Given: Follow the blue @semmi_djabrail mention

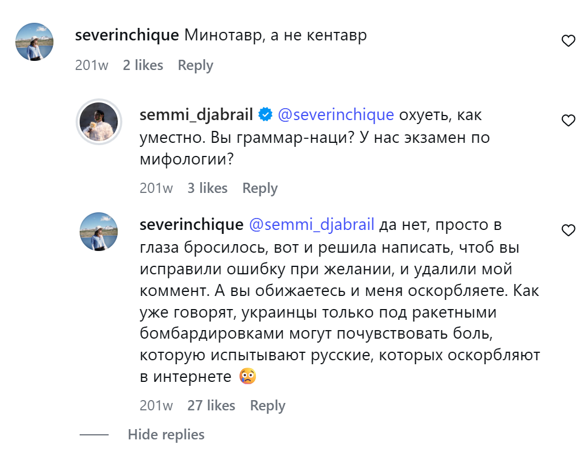Looking at the screenshot, I should [x=312, y=225].
